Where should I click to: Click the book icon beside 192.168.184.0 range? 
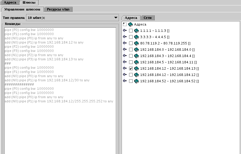tap(137, 50)
